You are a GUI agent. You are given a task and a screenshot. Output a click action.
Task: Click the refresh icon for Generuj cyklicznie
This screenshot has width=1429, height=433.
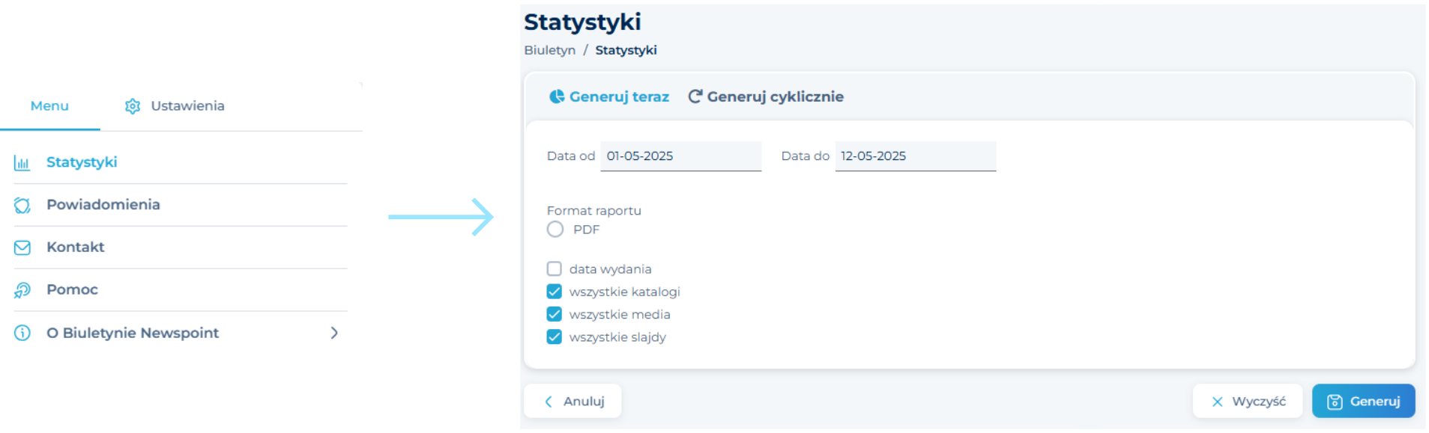click(x=695, y=96)
